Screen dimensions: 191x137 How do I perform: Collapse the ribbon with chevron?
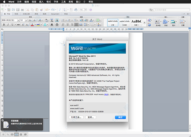pyautogui.click(x=184, y=14)
